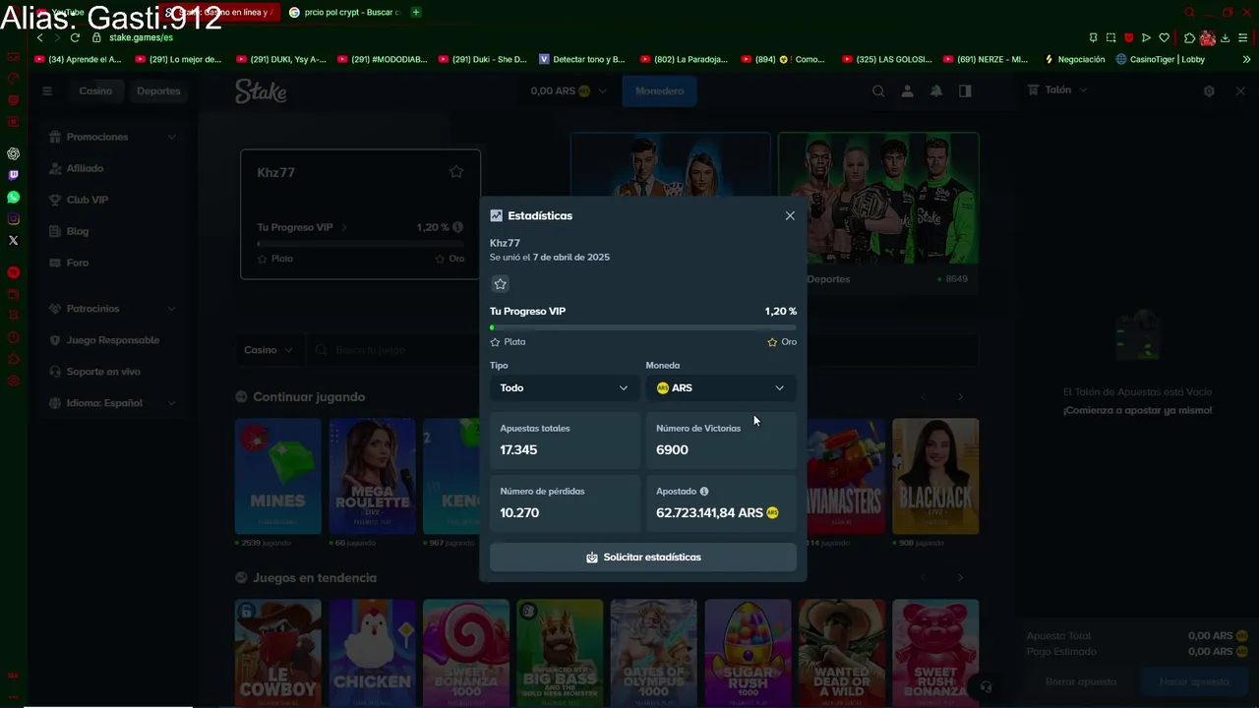This screenshot has height=708, width=1259.
Task: Click the Borrar apuesta button
Action: 1081,681
